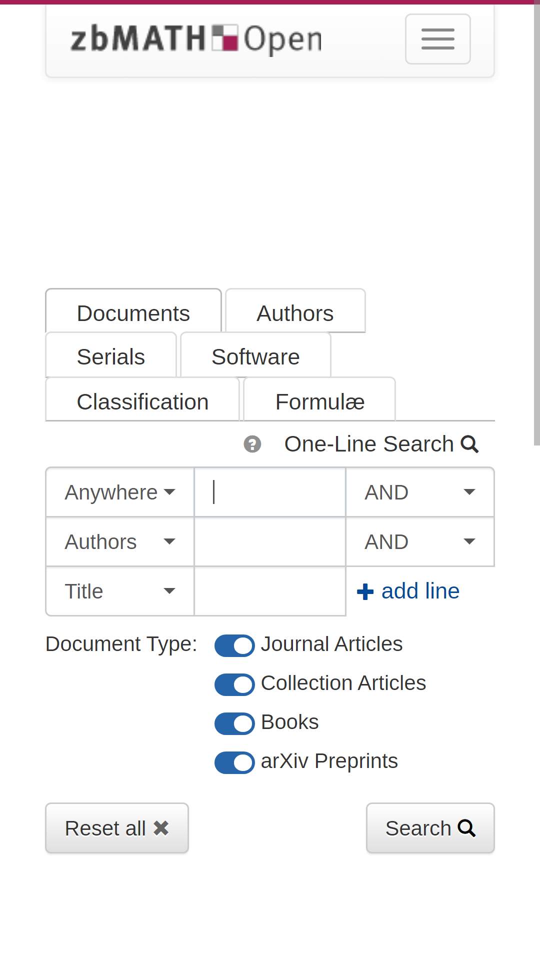Image resolution: width=540 pixels, height=960 pixels.
Task: Click the help question mark icon
Action: pyautogui.click(x=252, y=444)
